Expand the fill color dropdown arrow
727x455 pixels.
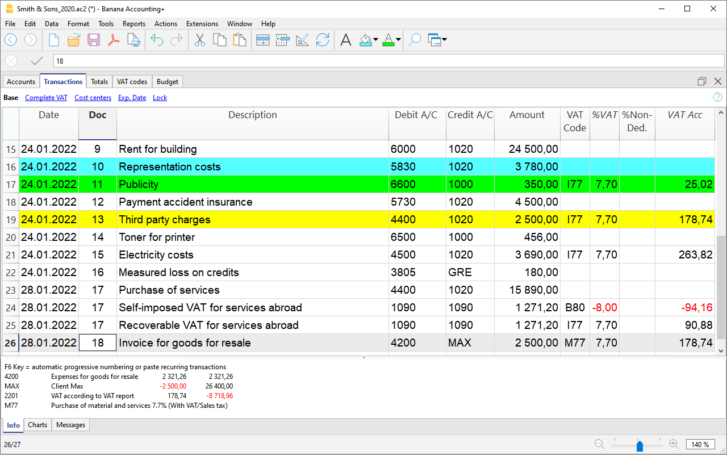click(x=376, y=40)
